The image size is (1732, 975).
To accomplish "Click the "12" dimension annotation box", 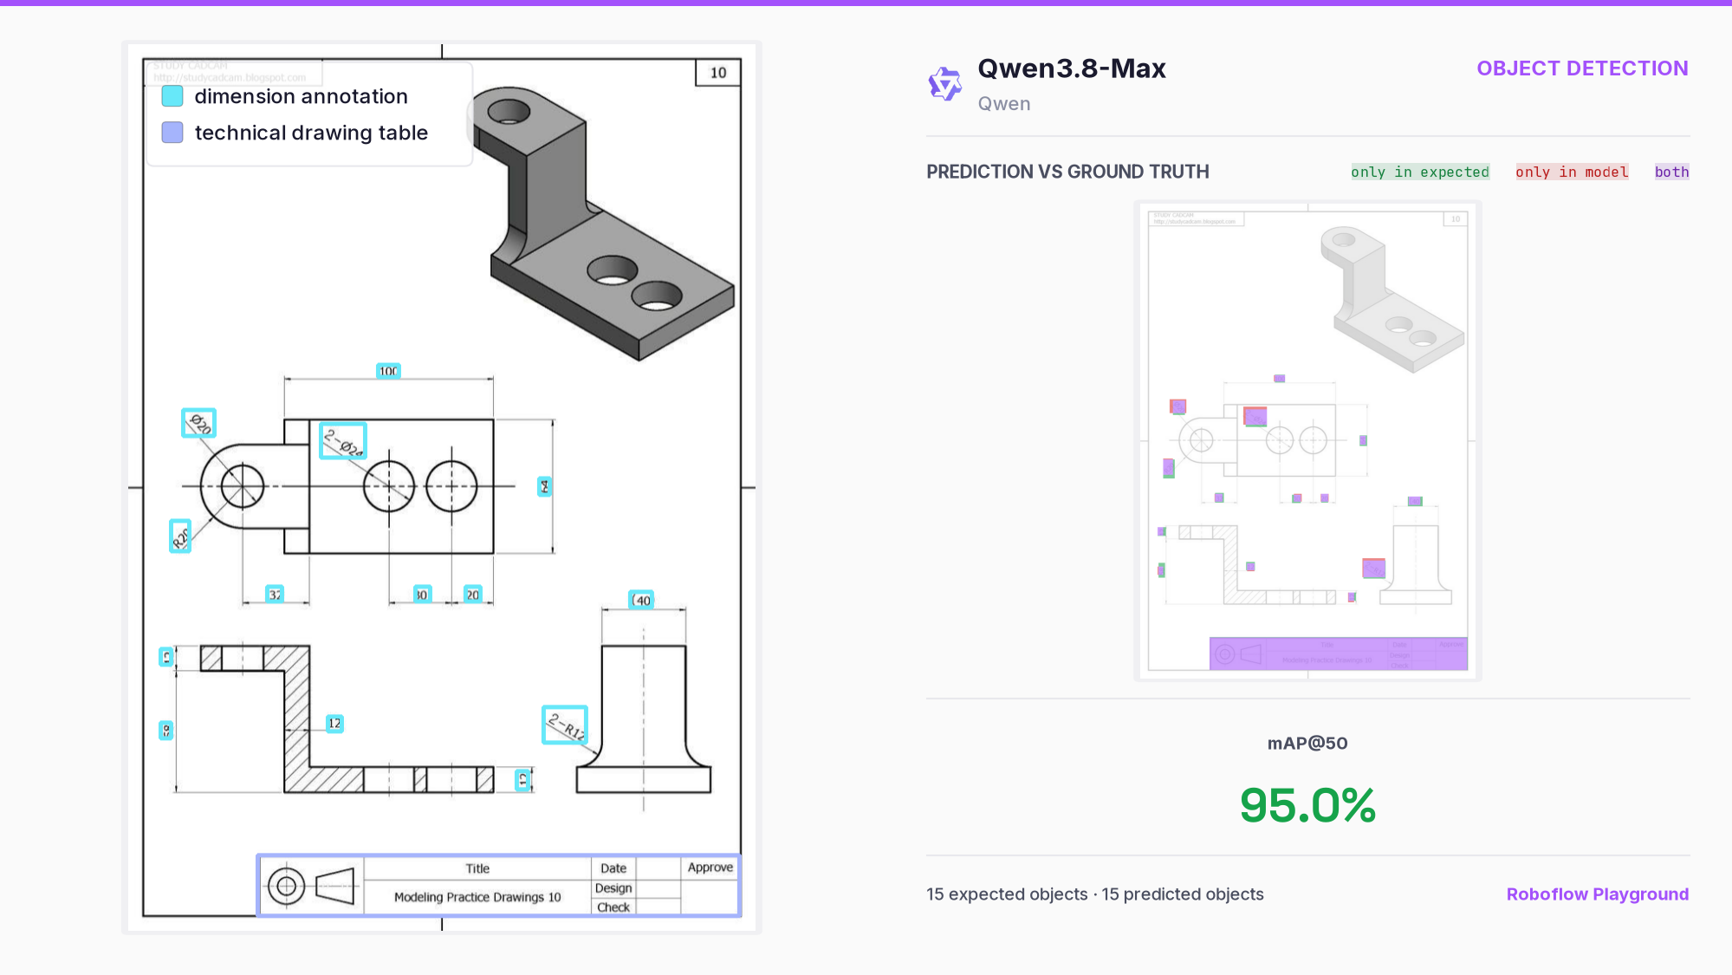I will tap(334, 723).
